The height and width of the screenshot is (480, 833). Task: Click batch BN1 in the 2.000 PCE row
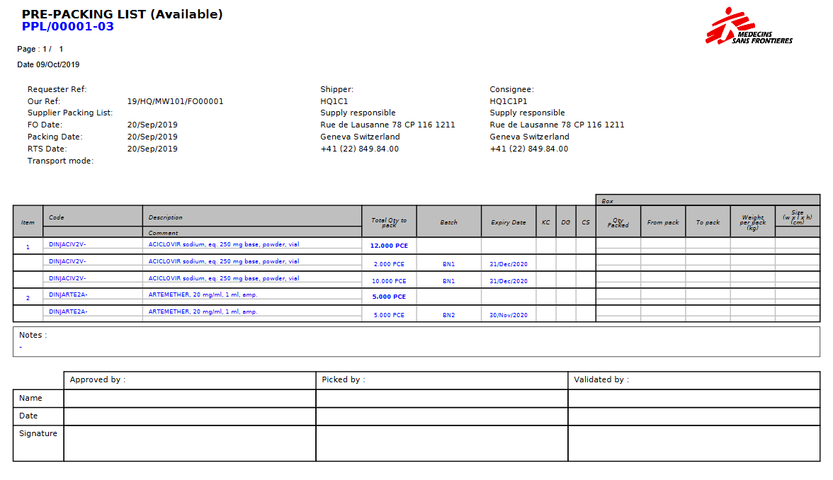click(448, 264)
